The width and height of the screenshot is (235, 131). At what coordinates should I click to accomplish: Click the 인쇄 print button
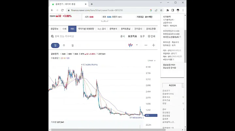pos(151,36)
